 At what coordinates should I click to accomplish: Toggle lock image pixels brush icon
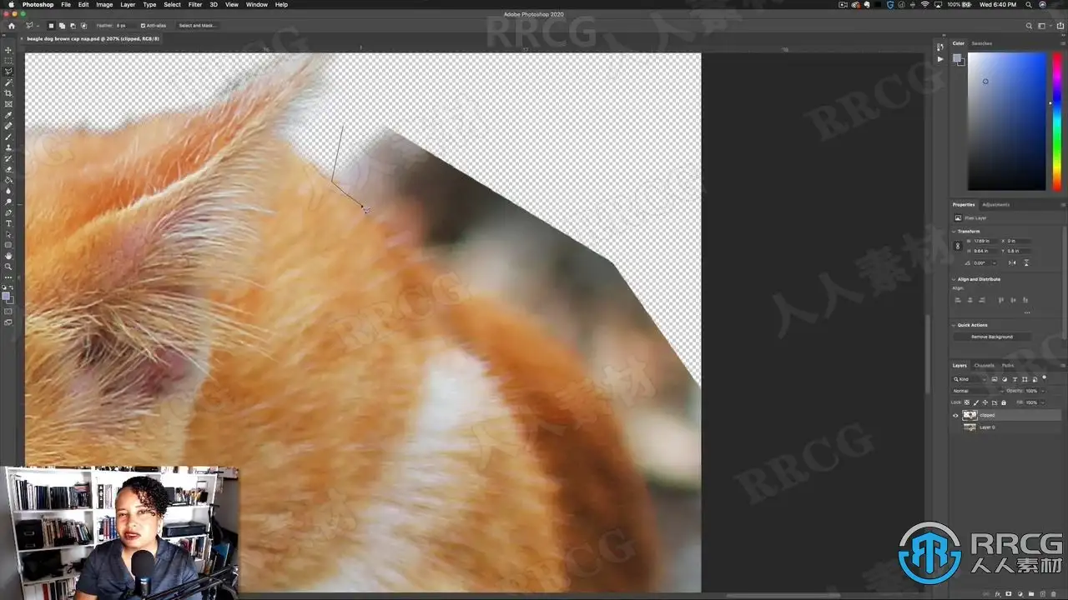tap(976, 402)
